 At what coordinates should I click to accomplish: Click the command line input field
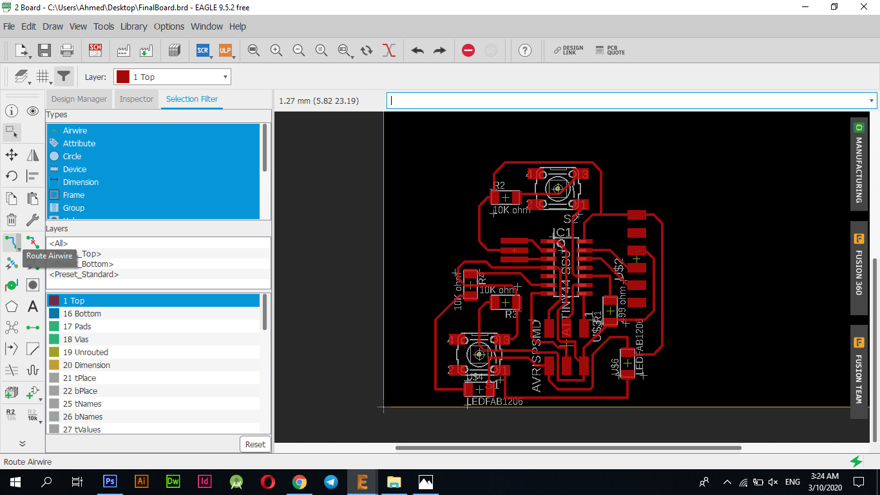631,101
